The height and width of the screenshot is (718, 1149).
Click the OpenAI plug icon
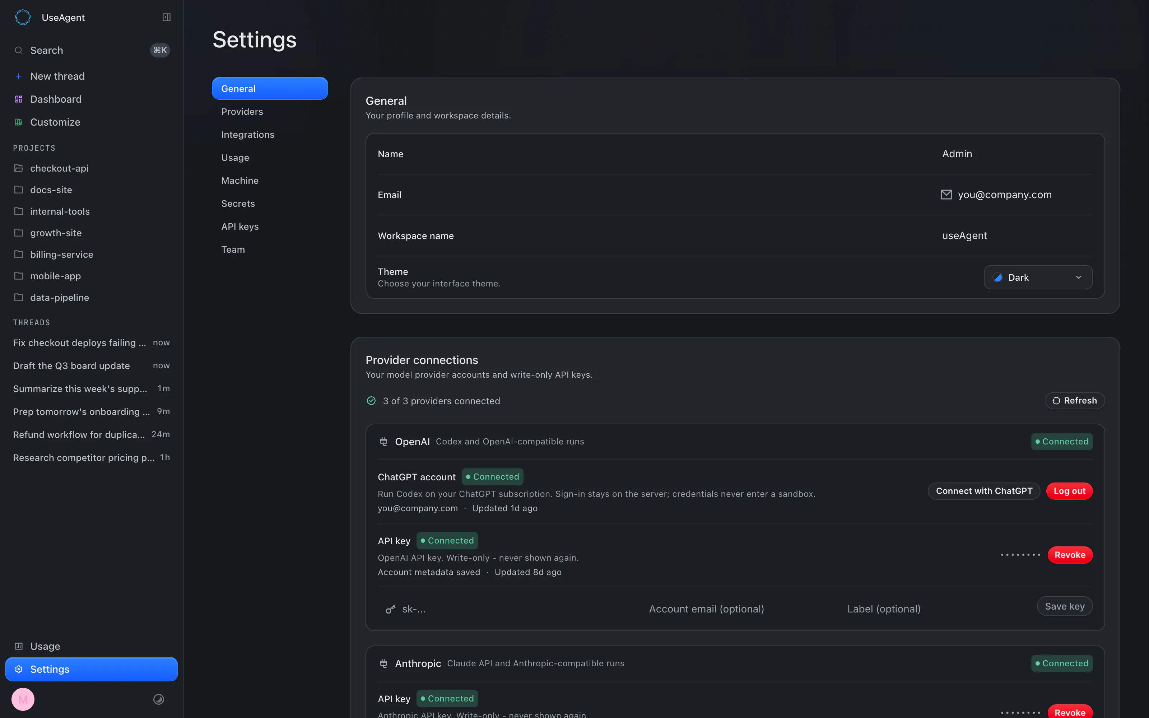(383, 442)
